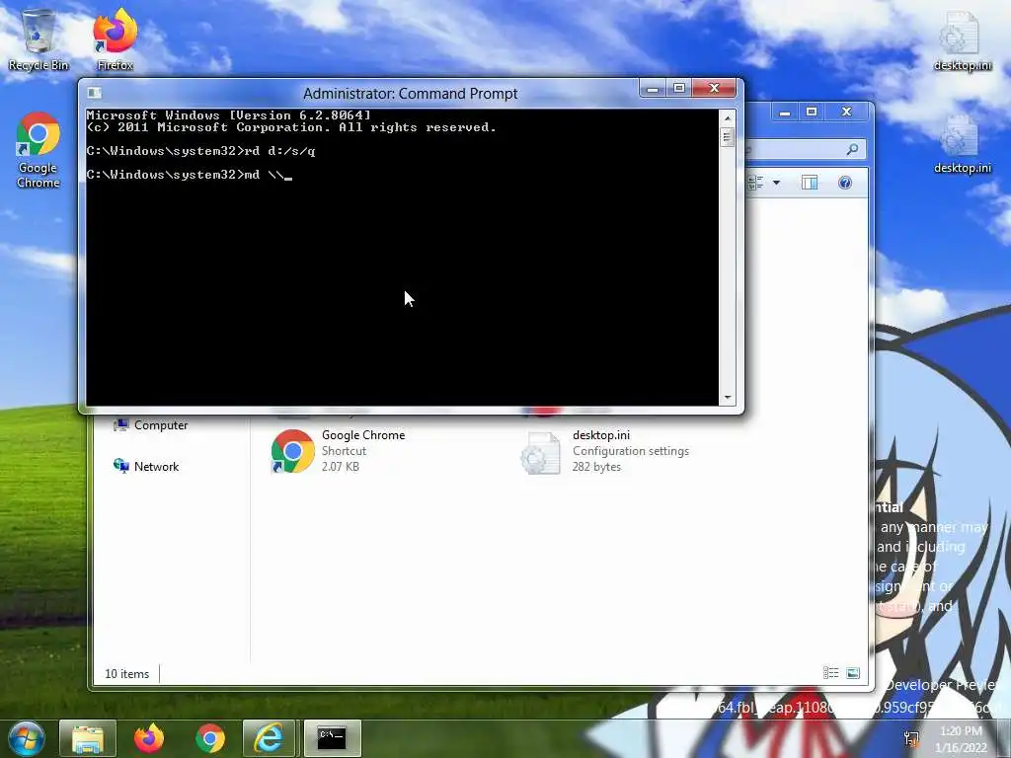This screenshot has width=1011, height=758.
Task: Maximize the Command Prompt window
Action: click(x=679, y=88)
